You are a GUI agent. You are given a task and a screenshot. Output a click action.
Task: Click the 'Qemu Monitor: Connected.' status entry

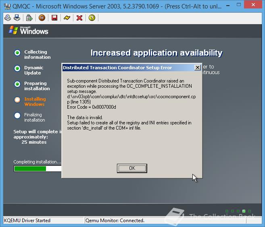tap(115, 221)
